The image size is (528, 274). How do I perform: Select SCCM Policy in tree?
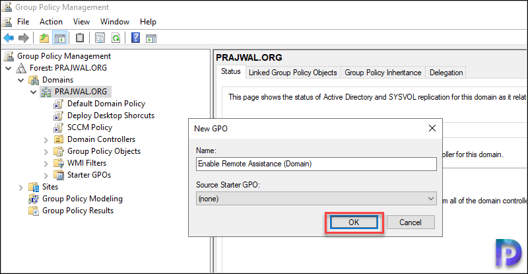coord(90,127)
